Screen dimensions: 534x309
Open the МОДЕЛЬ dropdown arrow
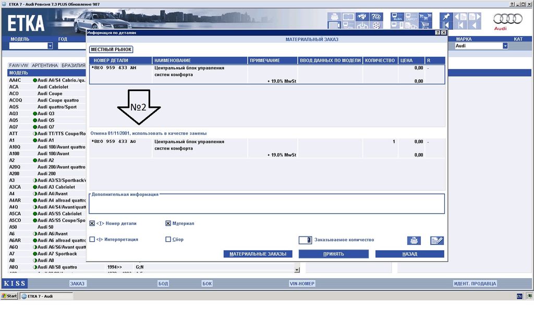[x=50, y=46]
